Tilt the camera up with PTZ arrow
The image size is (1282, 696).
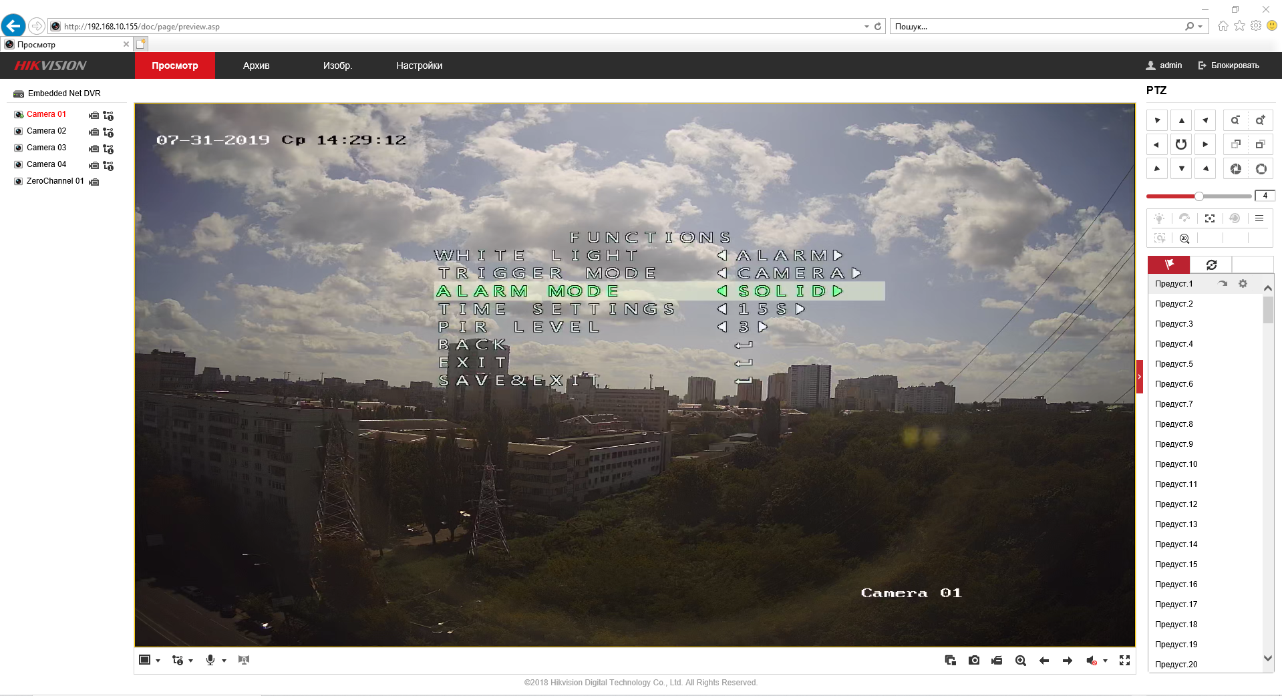[1181, 121]
